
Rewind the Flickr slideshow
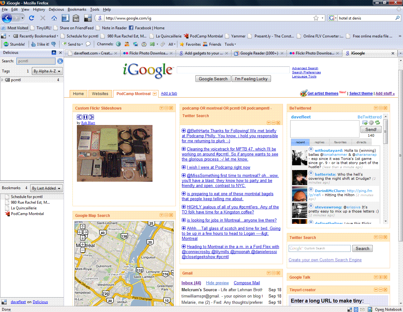79,117
